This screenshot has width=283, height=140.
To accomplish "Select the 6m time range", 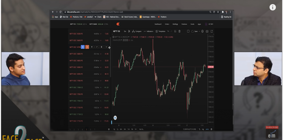I will tap(121, 129).
